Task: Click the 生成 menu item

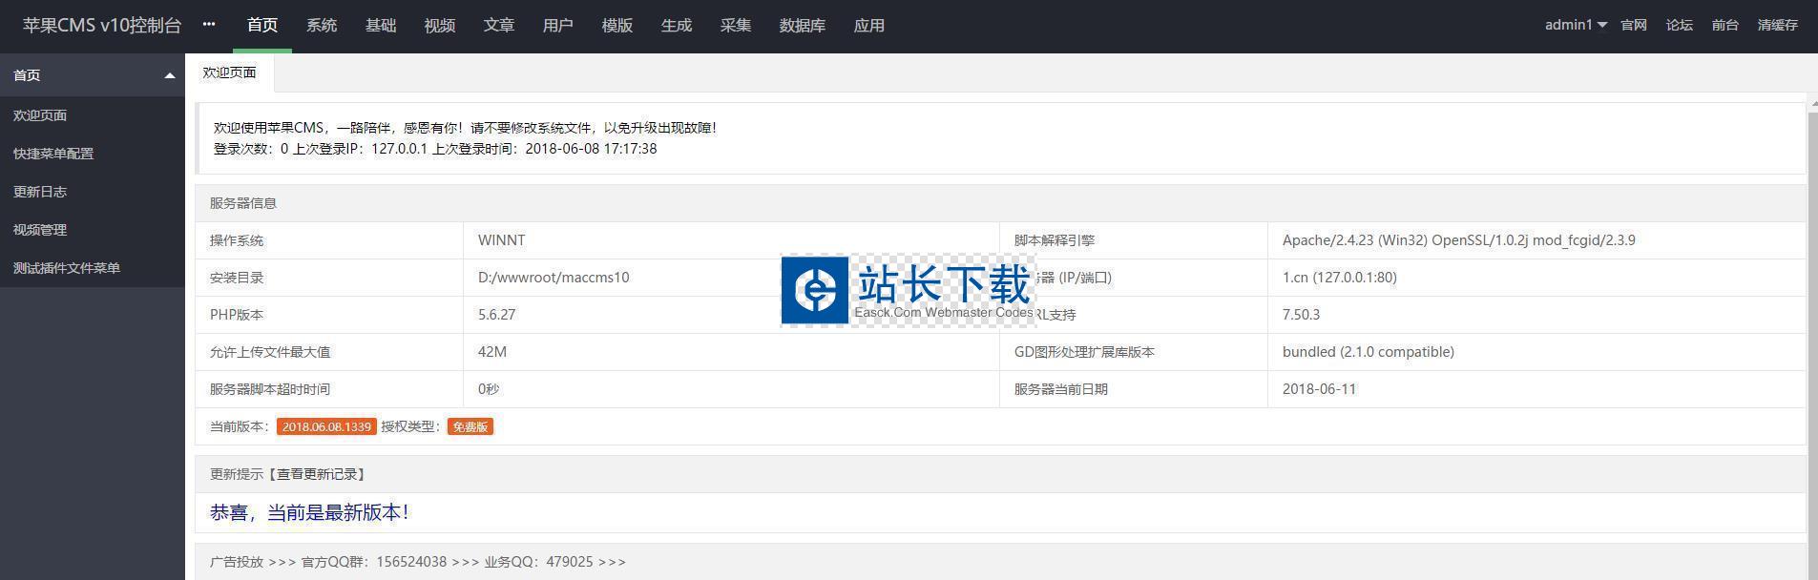Action: point(677,26)
